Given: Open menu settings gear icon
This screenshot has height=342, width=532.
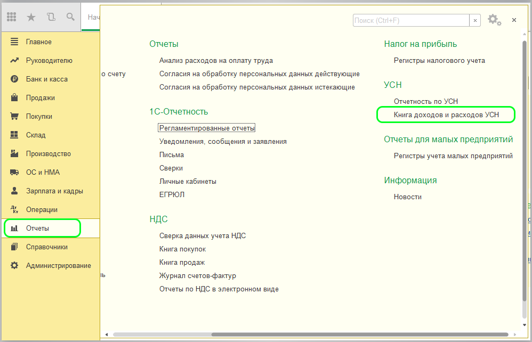Looking at the screenshot, I should click(494, 20).
